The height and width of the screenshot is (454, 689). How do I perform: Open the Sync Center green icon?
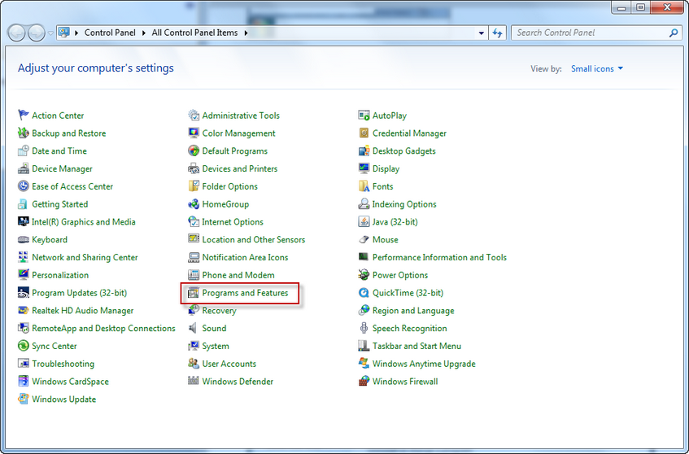click(24, 346)
